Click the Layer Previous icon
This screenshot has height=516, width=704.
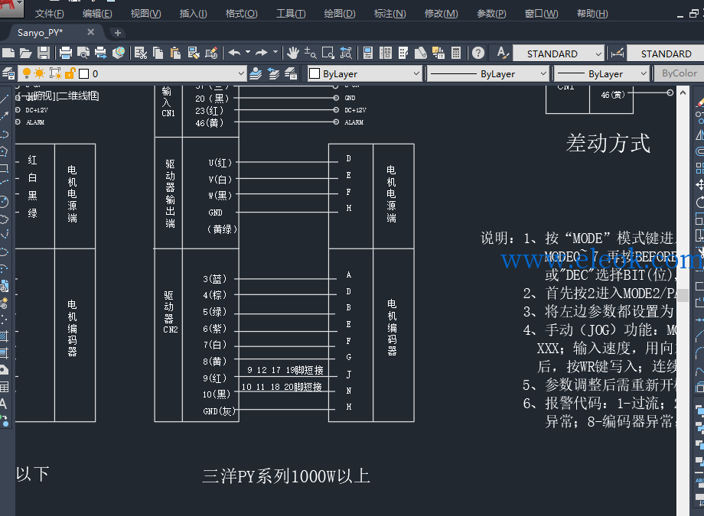coord(273,73)
